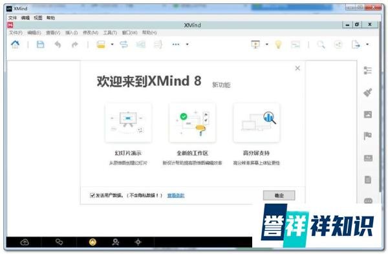Click the Summary bracket icon in toolbar
The height and width of the screenshot is (254, 388).
pos(158,45)
